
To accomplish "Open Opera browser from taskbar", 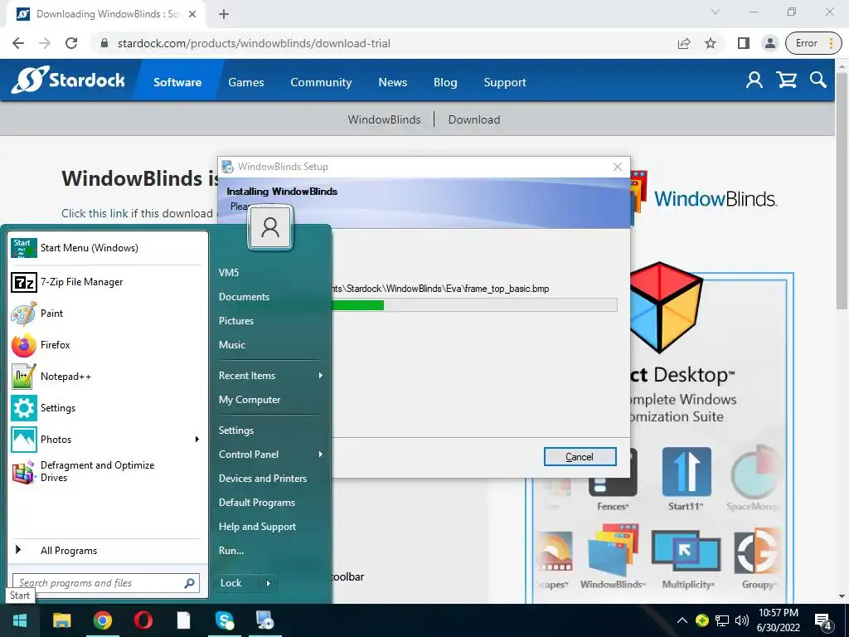I will pos(143,620).
